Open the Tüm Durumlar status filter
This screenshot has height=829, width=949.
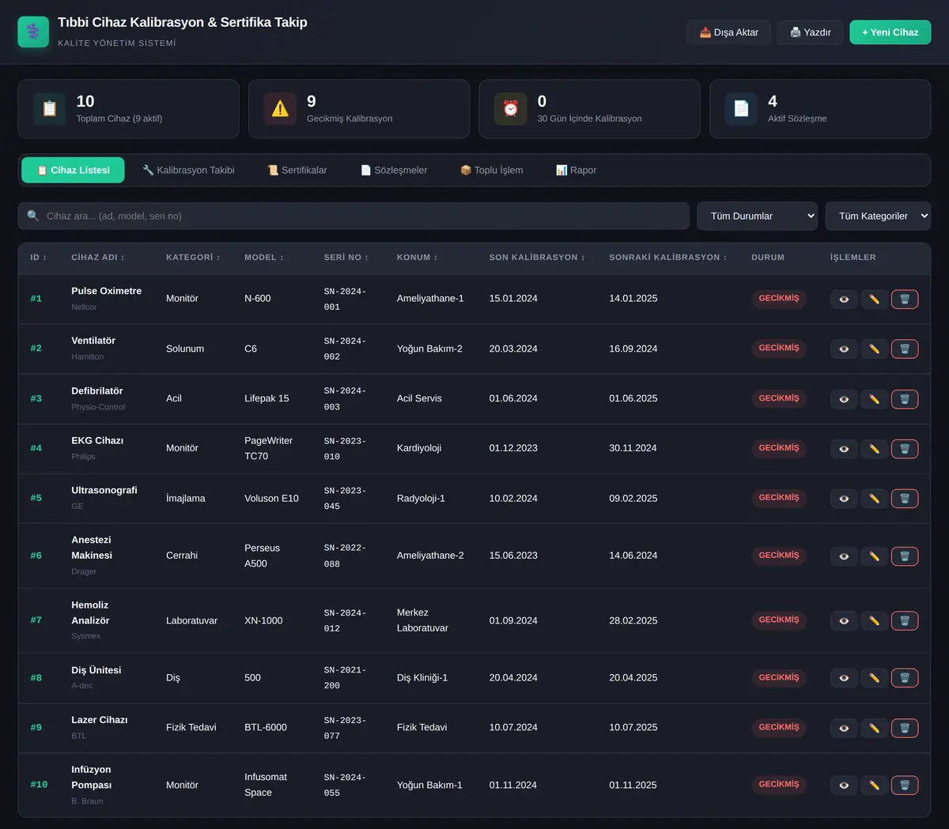(x=757, y=216)
